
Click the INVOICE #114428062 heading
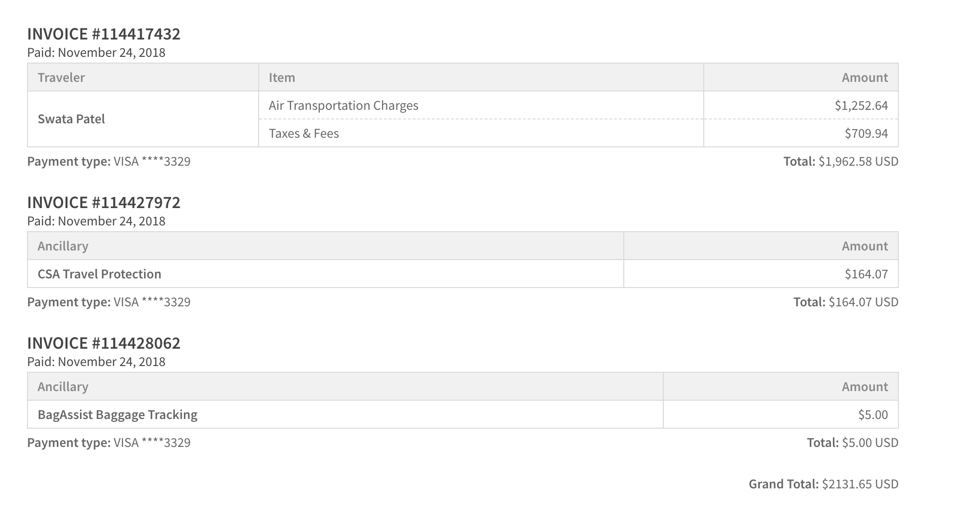pos(104,343)
